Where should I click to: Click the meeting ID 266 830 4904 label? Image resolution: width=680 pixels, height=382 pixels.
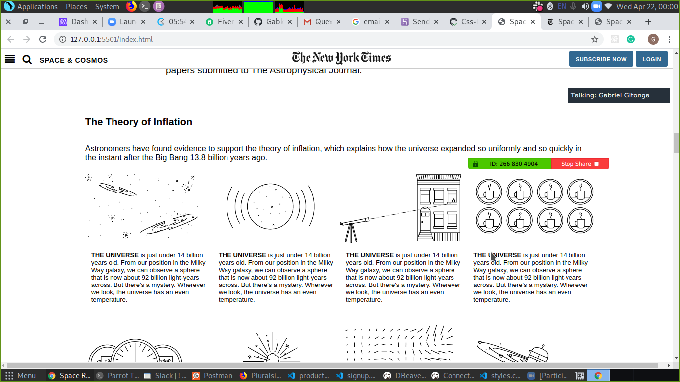(x=514, y=164)
